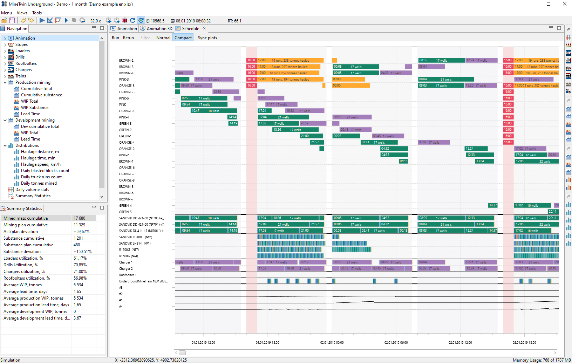Screen dimensions: 572x363
Task: Expand the Loaders tree node
Action: pyautogui.click(x=5, y=51)
